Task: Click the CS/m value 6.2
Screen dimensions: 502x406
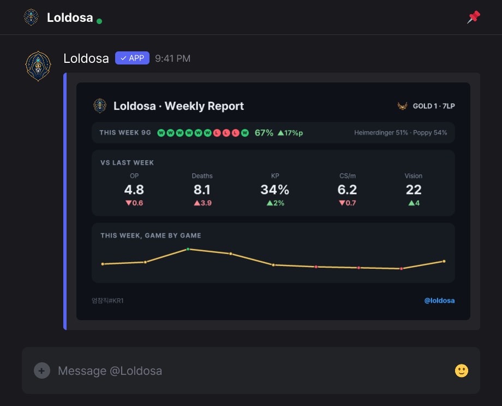Action: [348, 190]
